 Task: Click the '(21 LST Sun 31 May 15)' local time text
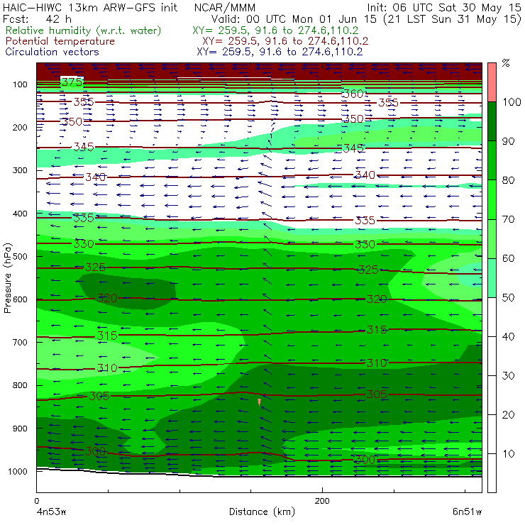click(x=452, y=19)
